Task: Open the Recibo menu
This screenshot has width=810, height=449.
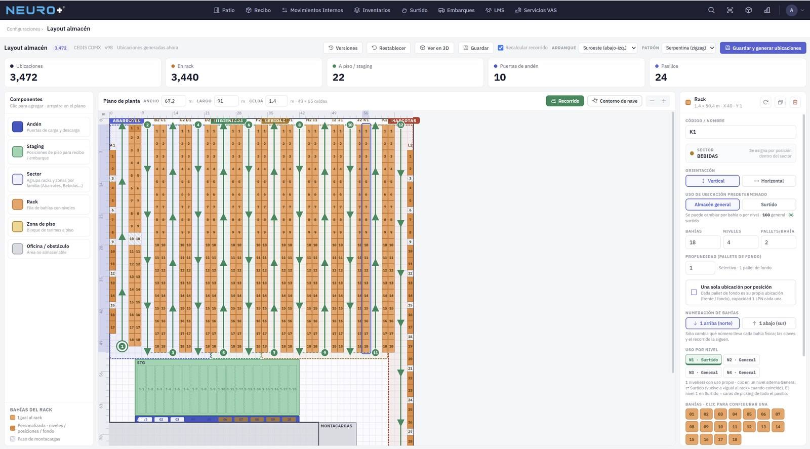Action: click(258, 10)
